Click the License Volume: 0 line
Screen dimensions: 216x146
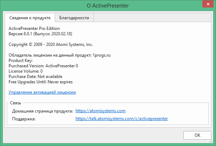[x=26, y=71]
